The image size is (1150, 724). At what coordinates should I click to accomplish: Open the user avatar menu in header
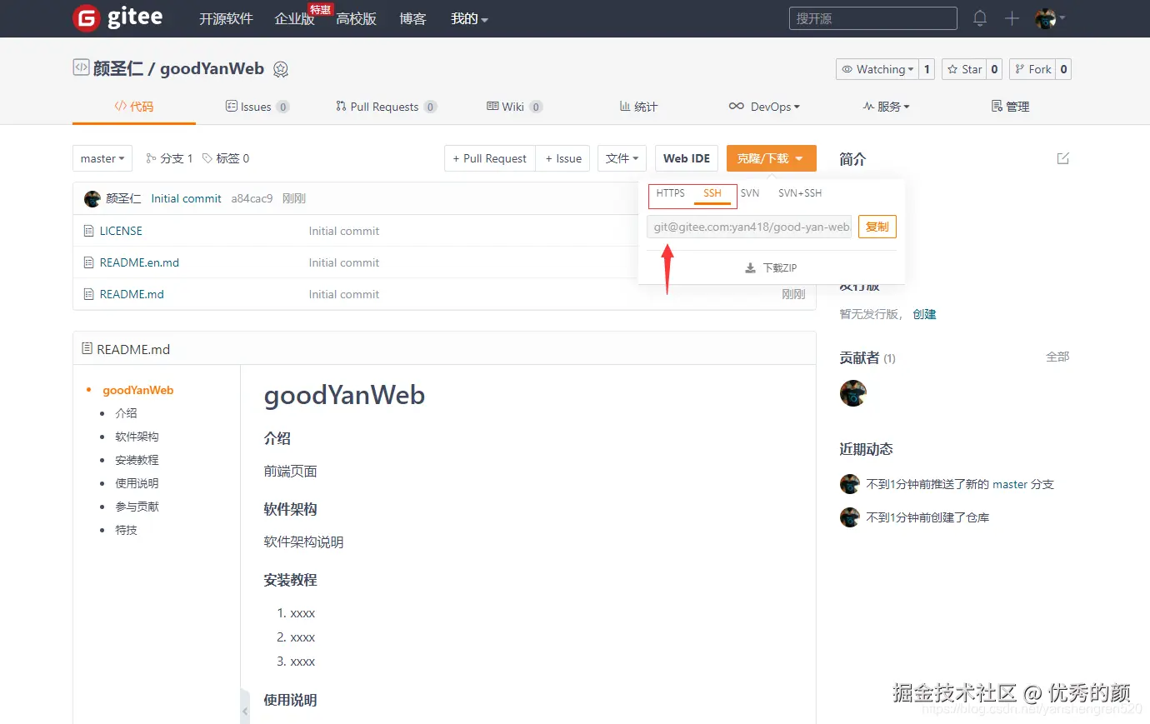coord(1049,18)
